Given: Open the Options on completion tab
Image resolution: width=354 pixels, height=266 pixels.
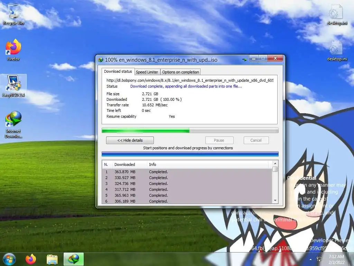Looking at the screenshot, I should pos(180,72).
